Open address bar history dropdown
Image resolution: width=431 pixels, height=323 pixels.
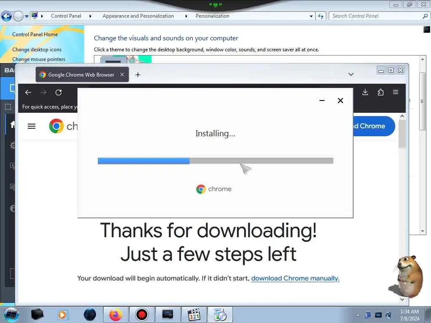point(311,16)
